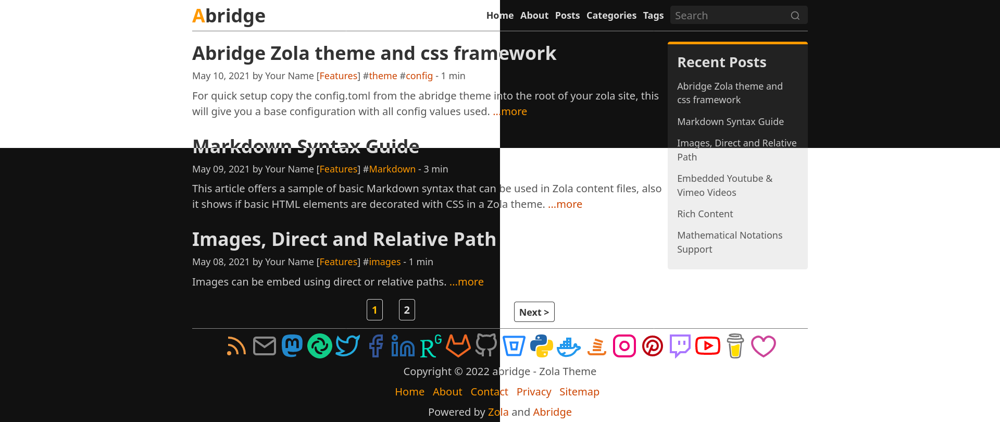Visit the Twitter bird icon
Image resolution: width=1000 pixels, height=422 pixels.
348,346
